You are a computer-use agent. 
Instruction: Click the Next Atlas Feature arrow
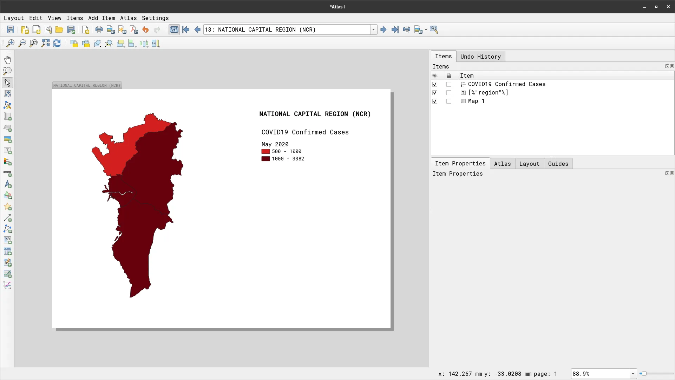383,30
